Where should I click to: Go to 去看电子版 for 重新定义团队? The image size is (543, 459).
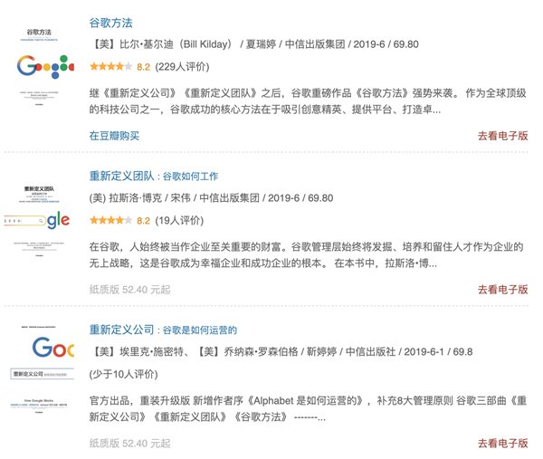coord(502,290)
